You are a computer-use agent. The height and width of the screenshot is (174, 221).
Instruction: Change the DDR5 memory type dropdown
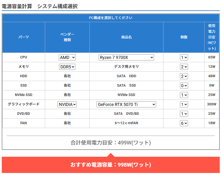pos(67,67)
